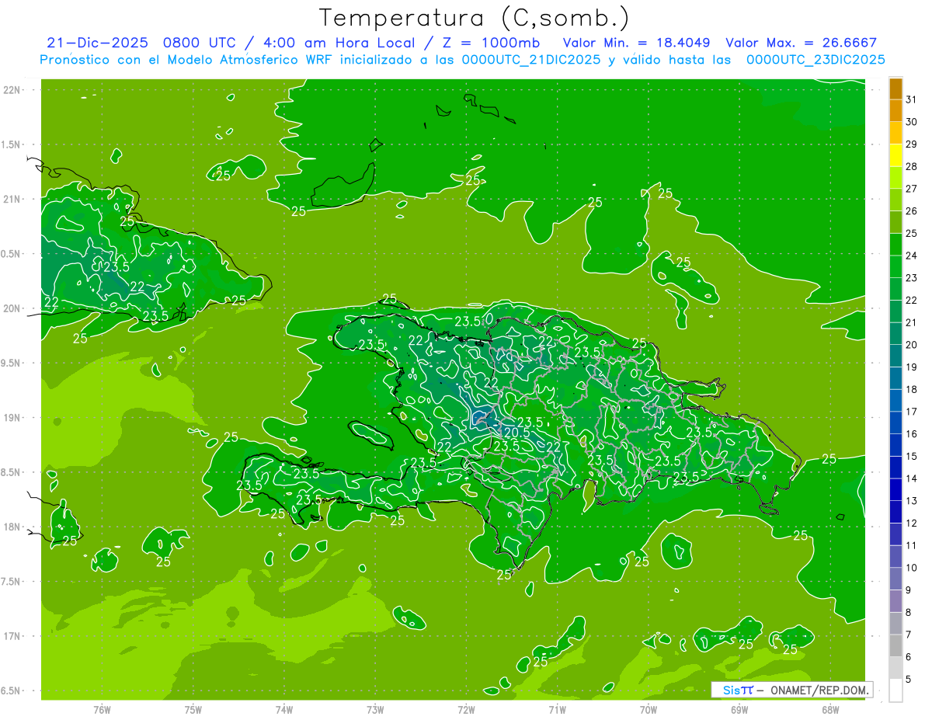Click the color scale value '12'

912,523
